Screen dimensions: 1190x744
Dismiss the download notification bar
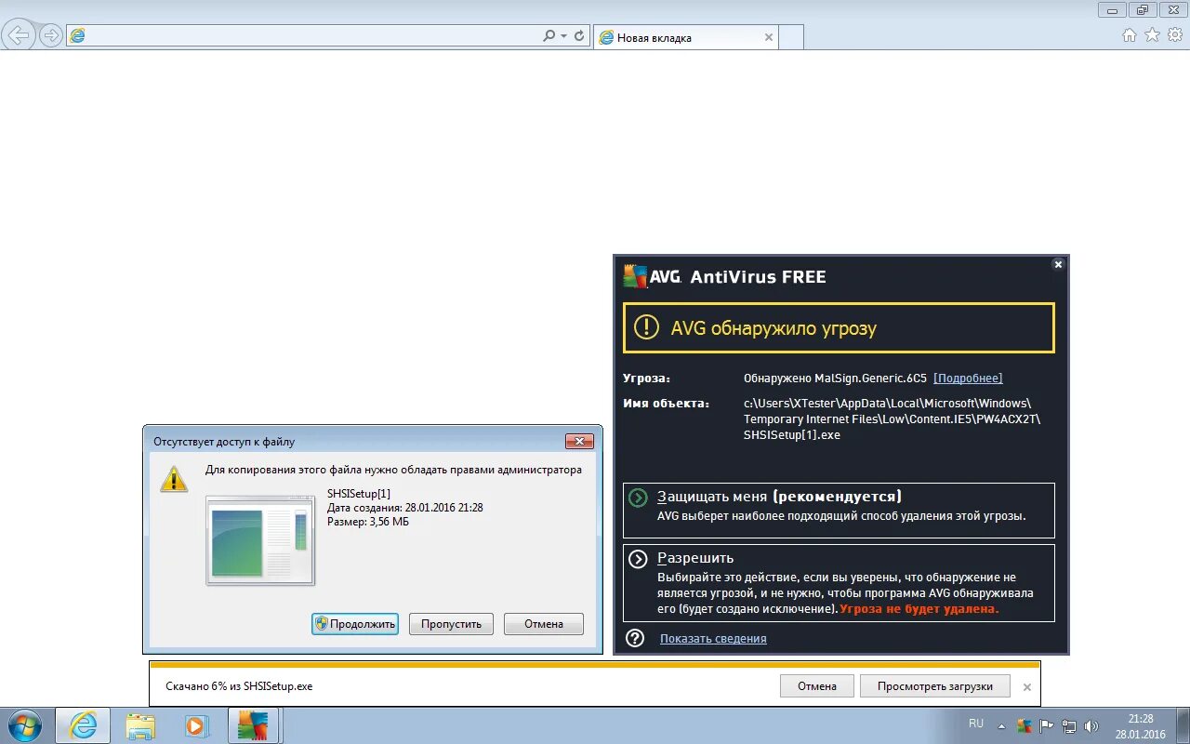(1027, 687)
